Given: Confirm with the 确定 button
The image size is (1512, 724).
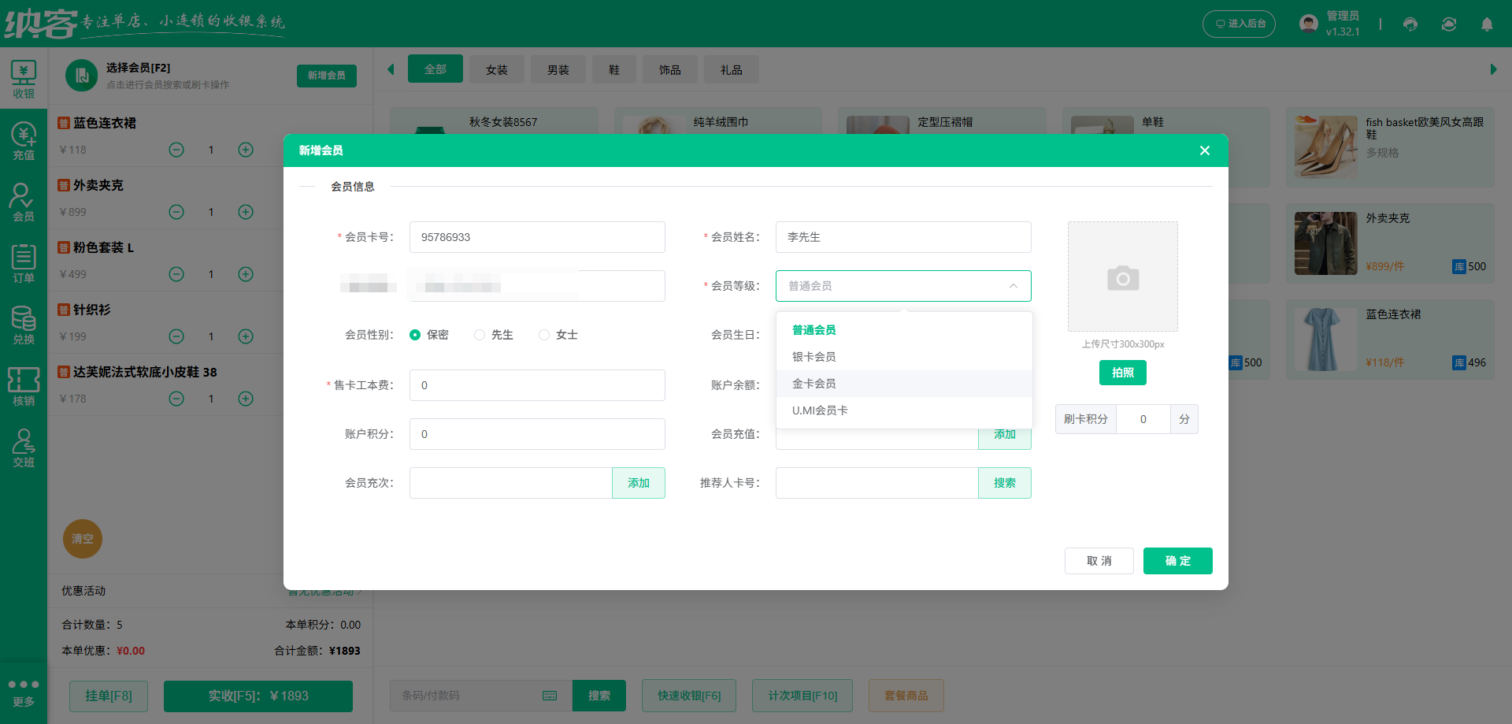Looking at the screenshot, I should (x=1177, y=561).
